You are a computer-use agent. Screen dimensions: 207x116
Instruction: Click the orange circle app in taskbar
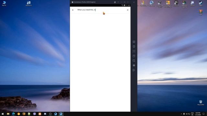click(x=19, y=114)
